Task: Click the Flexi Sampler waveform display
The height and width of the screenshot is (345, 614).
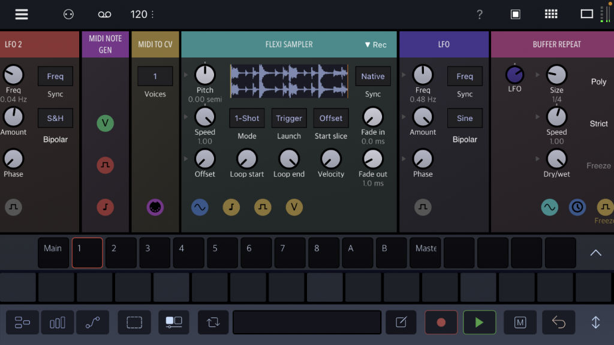Action: (289, 81)
